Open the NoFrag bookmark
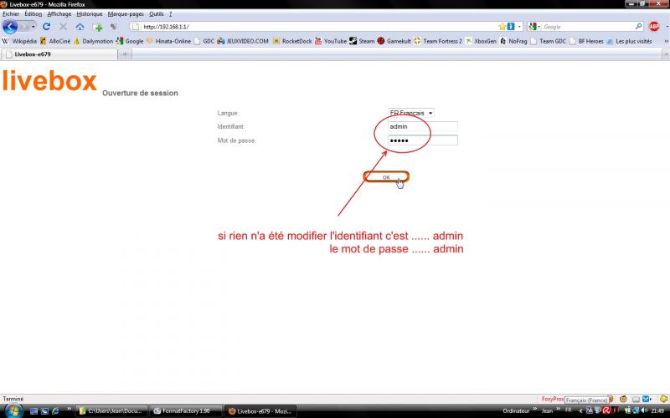Image resolution: width=670 pixels, height=418 pixels. point(513,41)
